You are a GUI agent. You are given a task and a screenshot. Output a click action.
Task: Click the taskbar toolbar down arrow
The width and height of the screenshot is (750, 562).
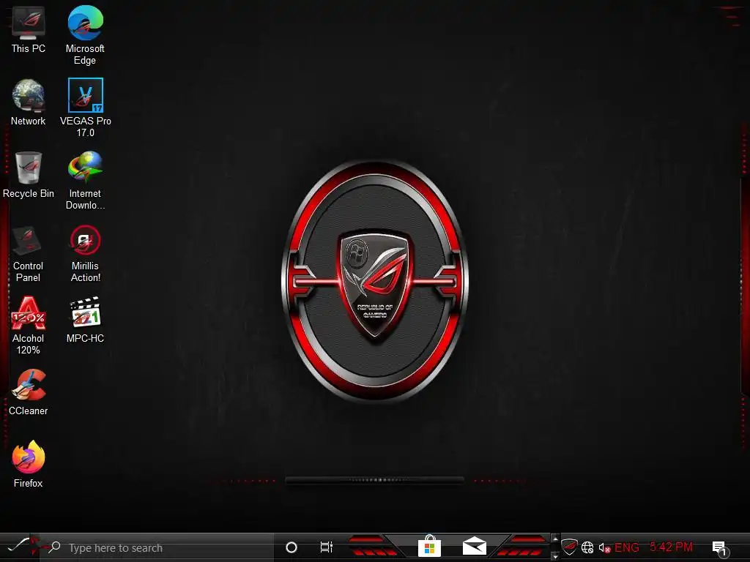tap(555, 556)
